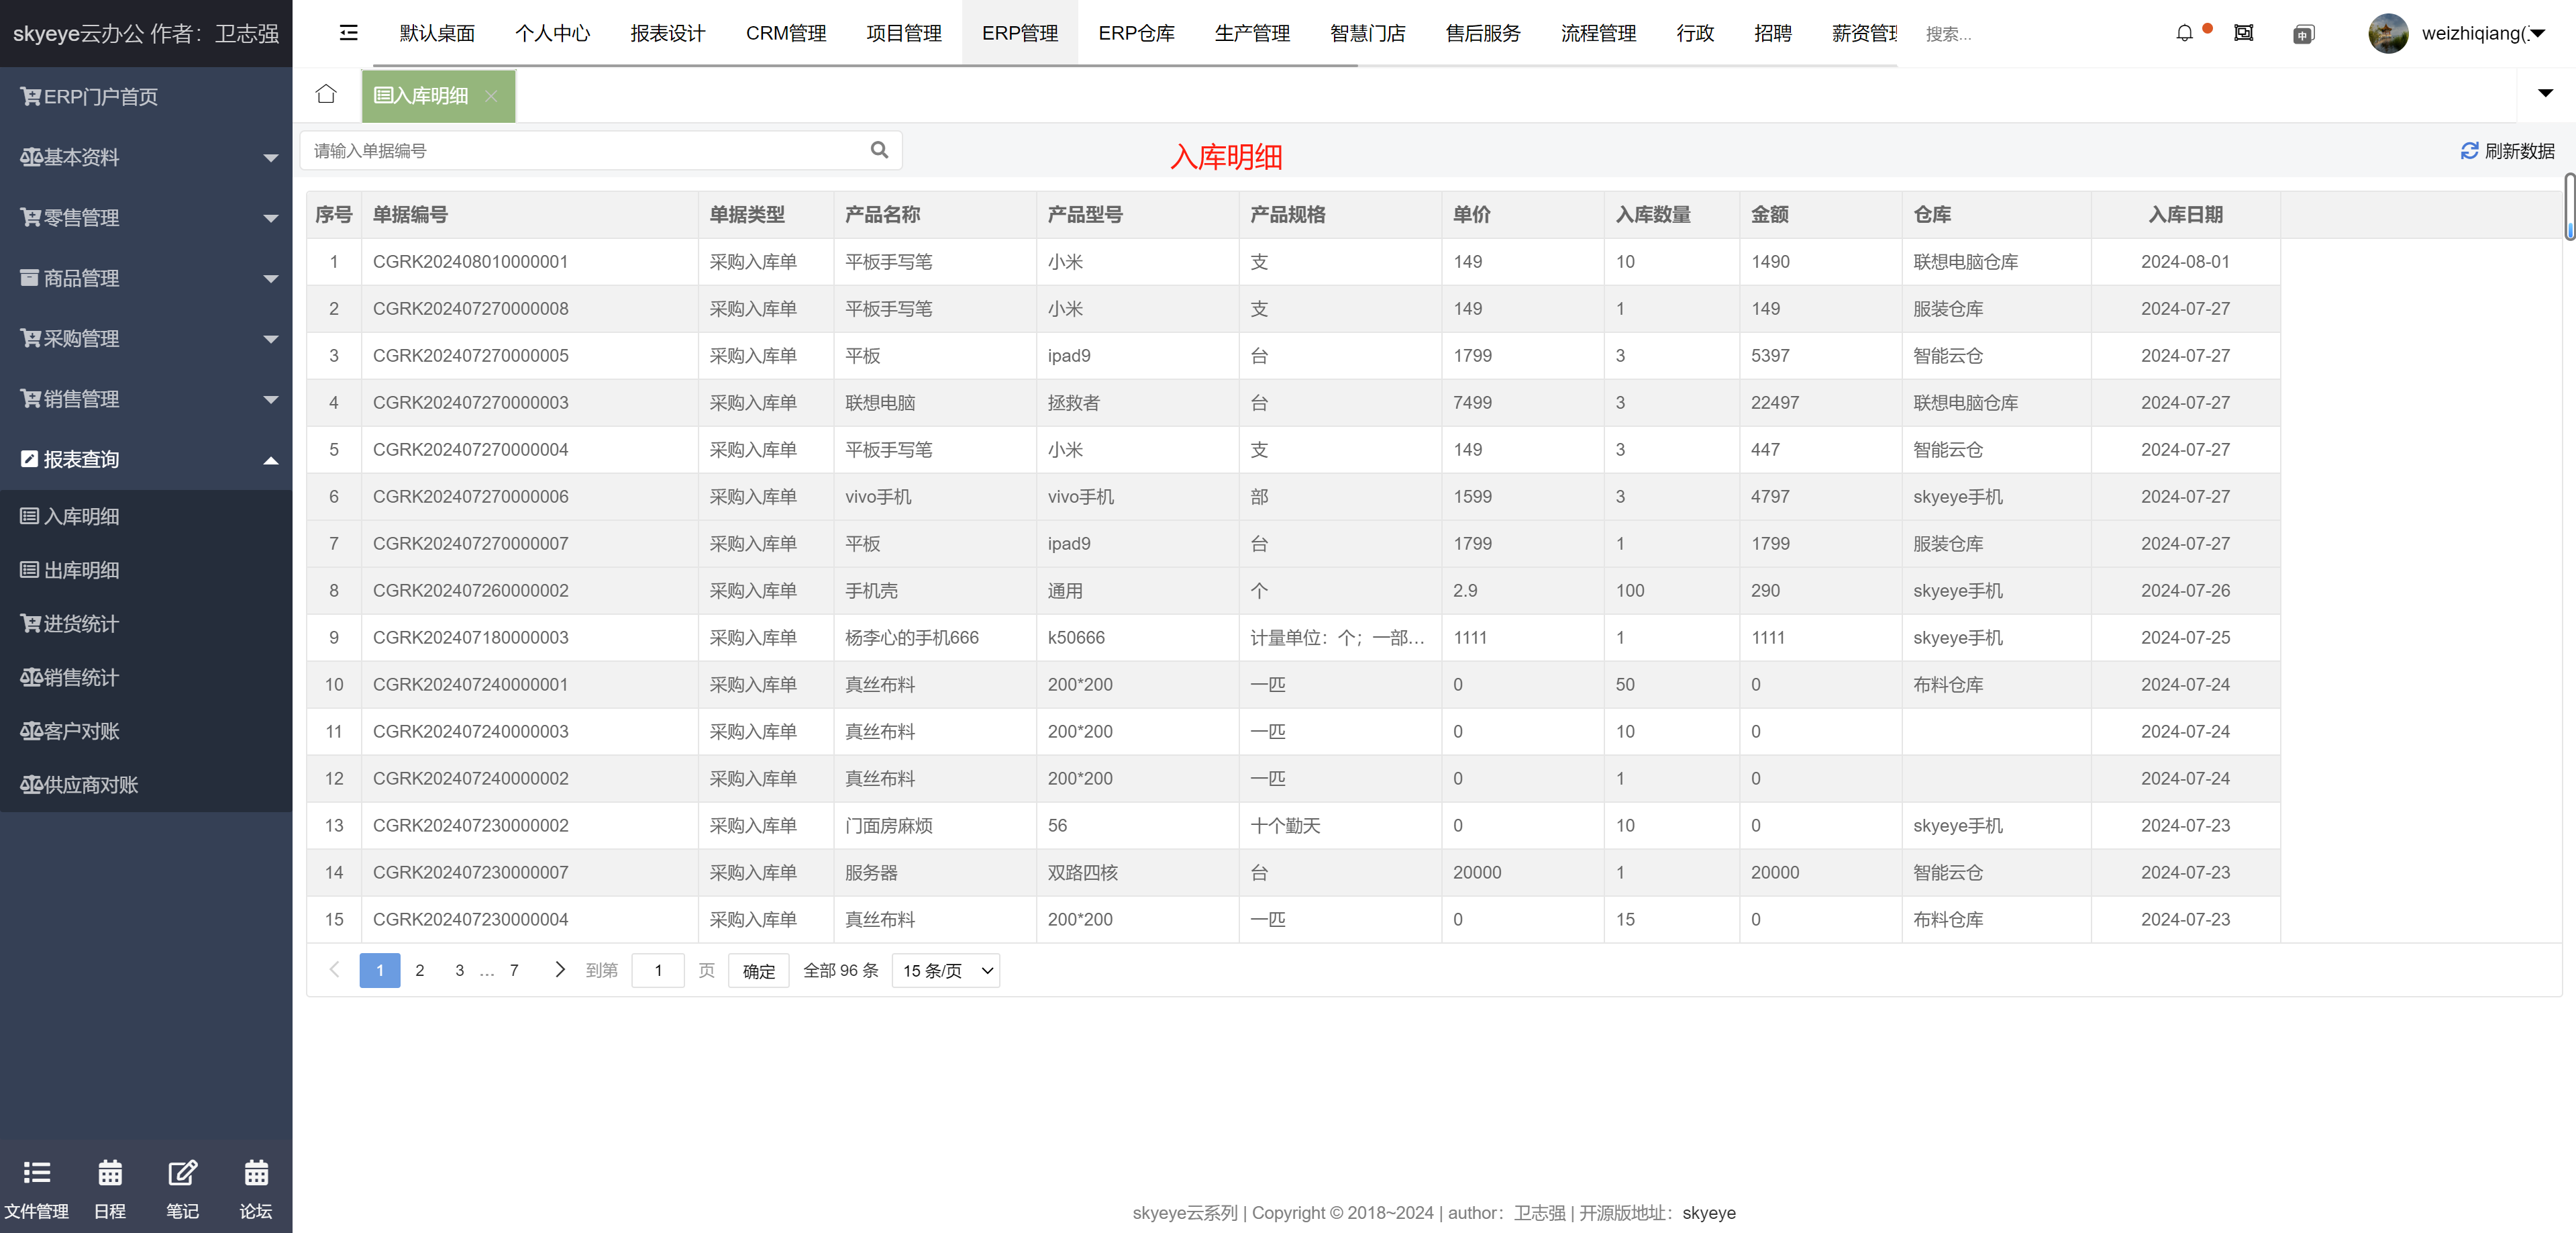The height and width of the screenshot is (1233, 2576).
Task: Close the 入库明细 tab
Action: click(491, 96)
